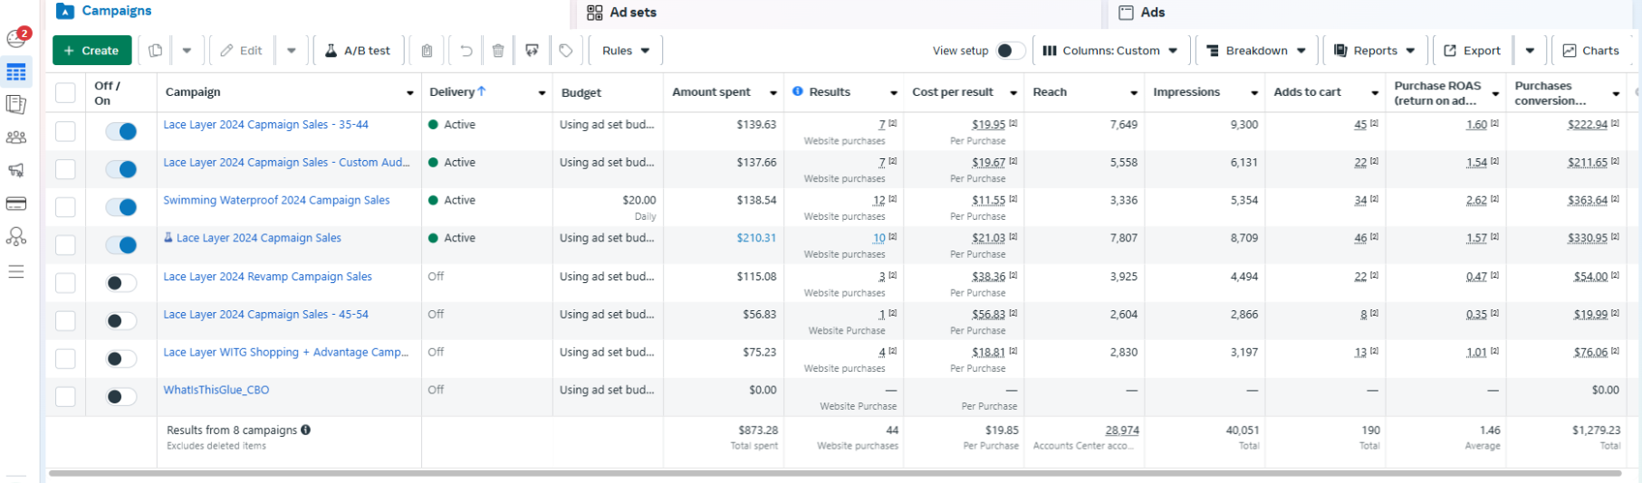1642x483 pixels.
Task: Open the Columns: Custom dropdown
Action: point(1109,51)
